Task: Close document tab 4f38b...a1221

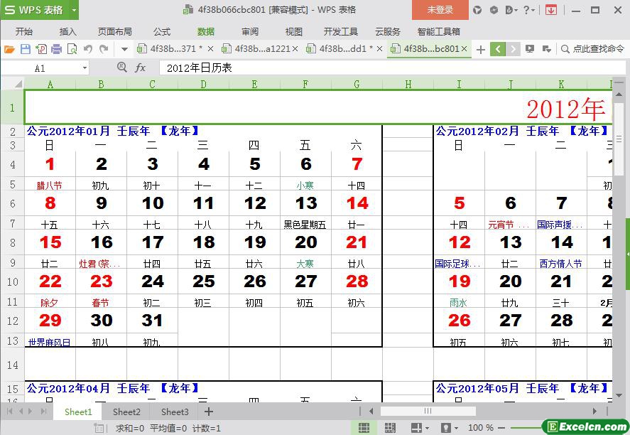Action: click(295, 49)
